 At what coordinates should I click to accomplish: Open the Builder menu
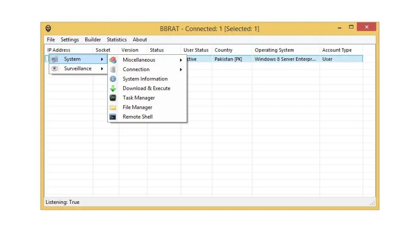(93, 39)
